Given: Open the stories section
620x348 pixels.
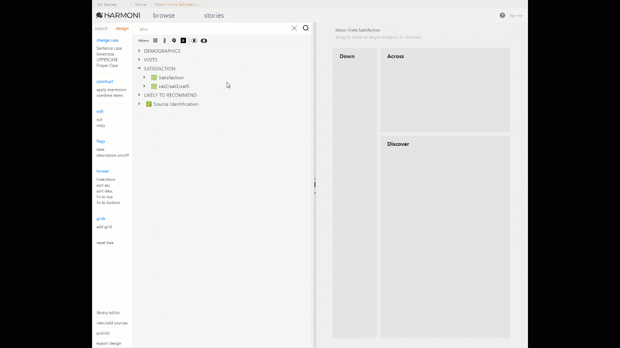Looking at the screenshot, I should tap(214, 15).
